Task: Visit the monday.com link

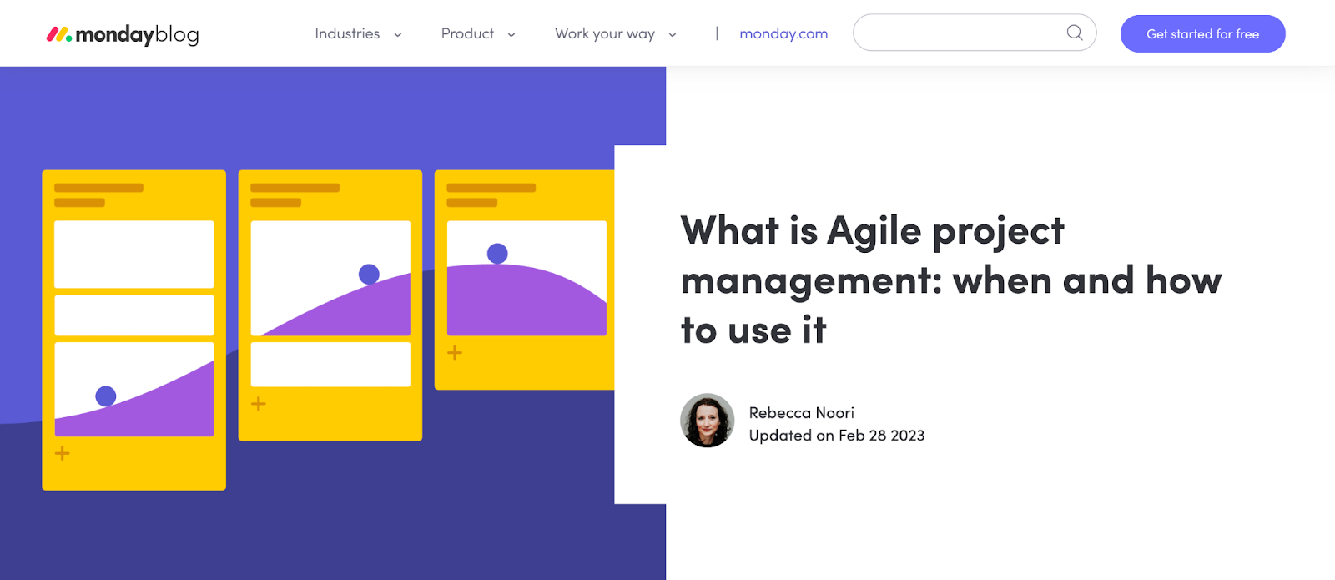Action: (x=783, y=33)
